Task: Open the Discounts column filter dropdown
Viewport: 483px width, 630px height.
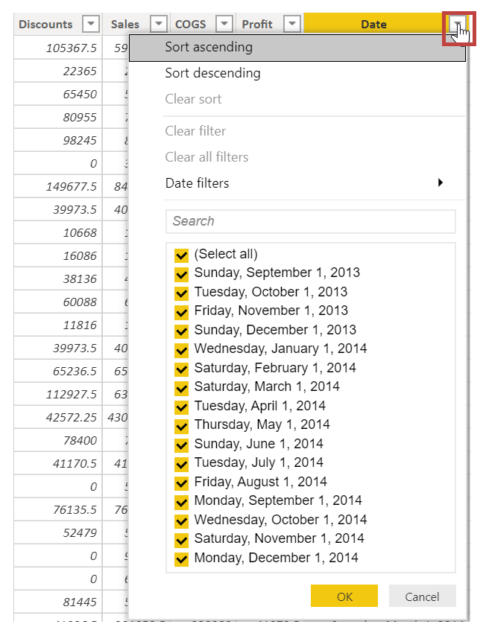Action: (90, 24)
